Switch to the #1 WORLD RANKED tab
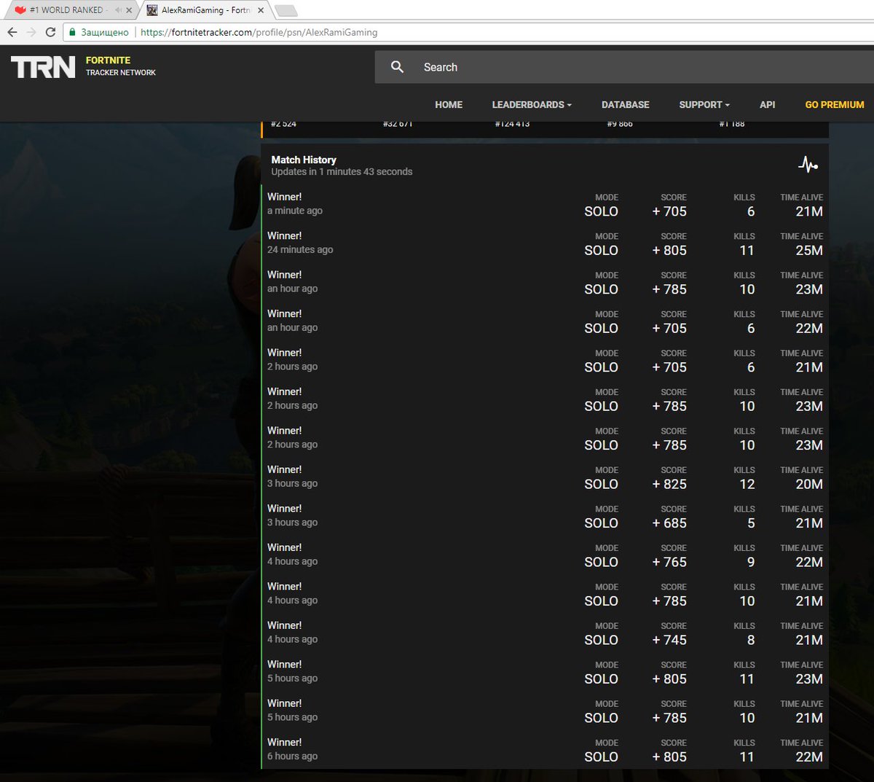Image resolution: width=874 pixels, height=782 pixels. click(x=69, y=10)
